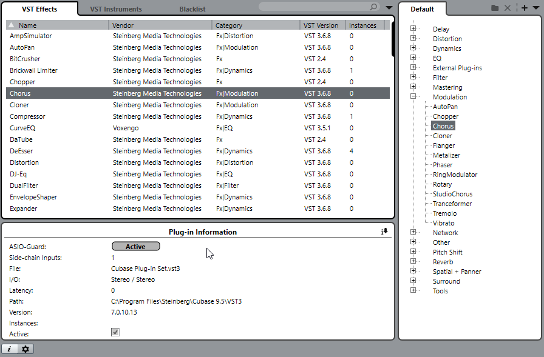Select Tranceformer in the tree

point(452,204)
